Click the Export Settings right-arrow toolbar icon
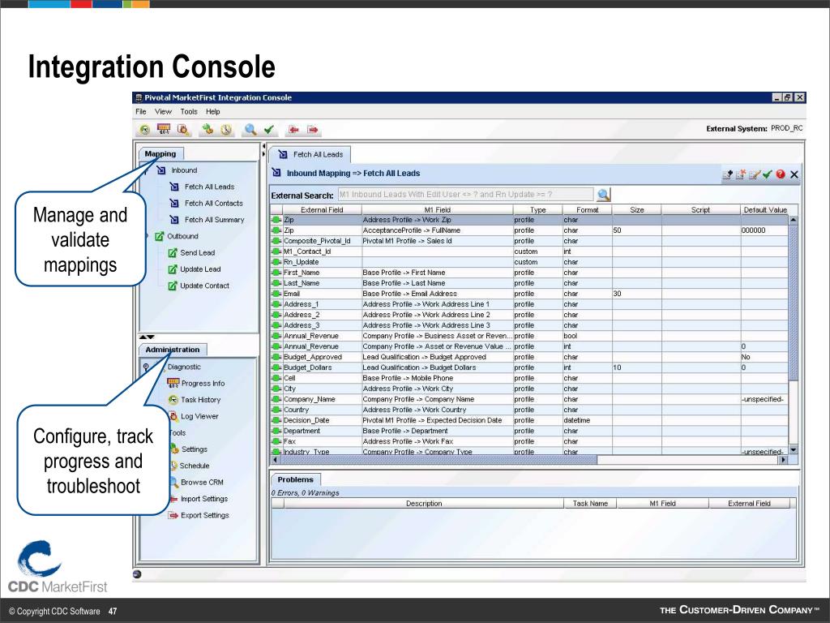Screen dimensions: 830x623 tap(313, 129)
